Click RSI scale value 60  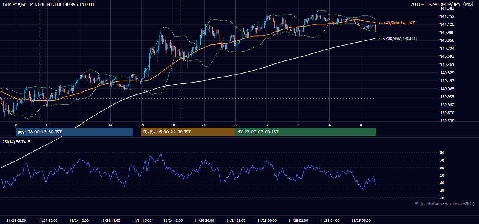tap(442, 168)
